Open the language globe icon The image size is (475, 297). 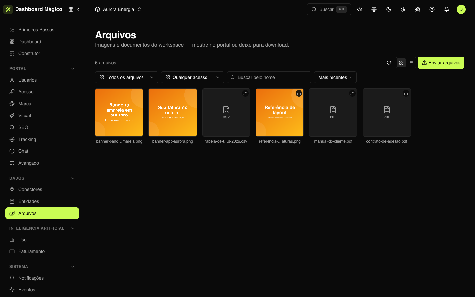pyautogui.click(x=374, y=9)
